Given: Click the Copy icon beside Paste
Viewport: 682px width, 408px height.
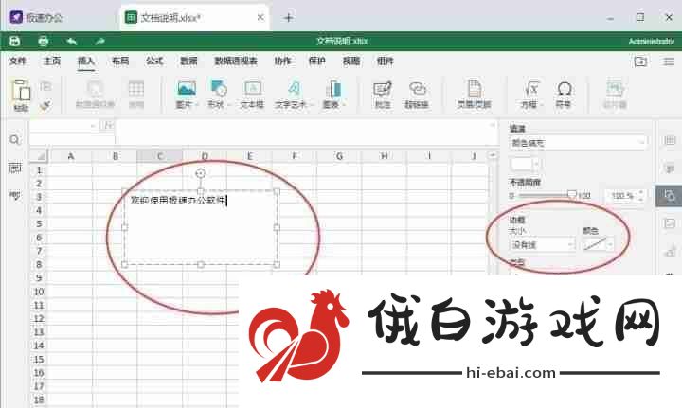Looking at the screenshot, I should (x=45, y=86).
